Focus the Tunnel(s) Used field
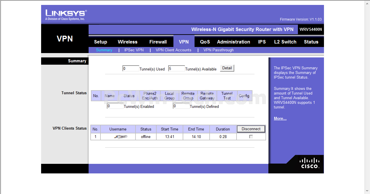This screenshot has width=370, height=194. (x=131, y=68)
